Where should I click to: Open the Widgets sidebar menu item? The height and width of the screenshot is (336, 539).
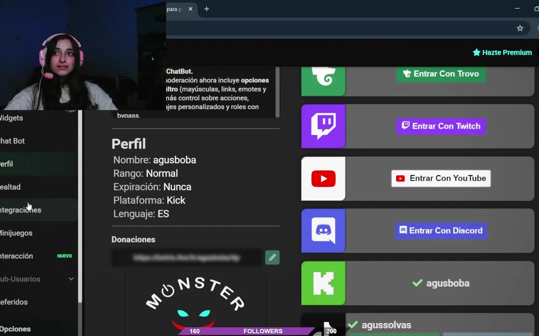point(39,118)
